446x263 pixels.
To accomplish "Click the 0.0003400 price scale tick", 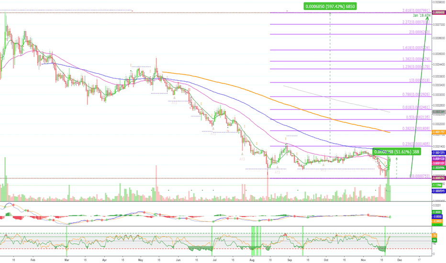I will coord(439,85).
